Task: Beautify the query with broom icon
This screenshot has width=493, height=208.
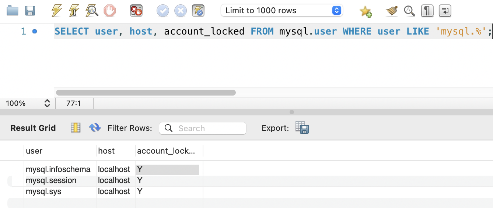Action: pos(392,11)
